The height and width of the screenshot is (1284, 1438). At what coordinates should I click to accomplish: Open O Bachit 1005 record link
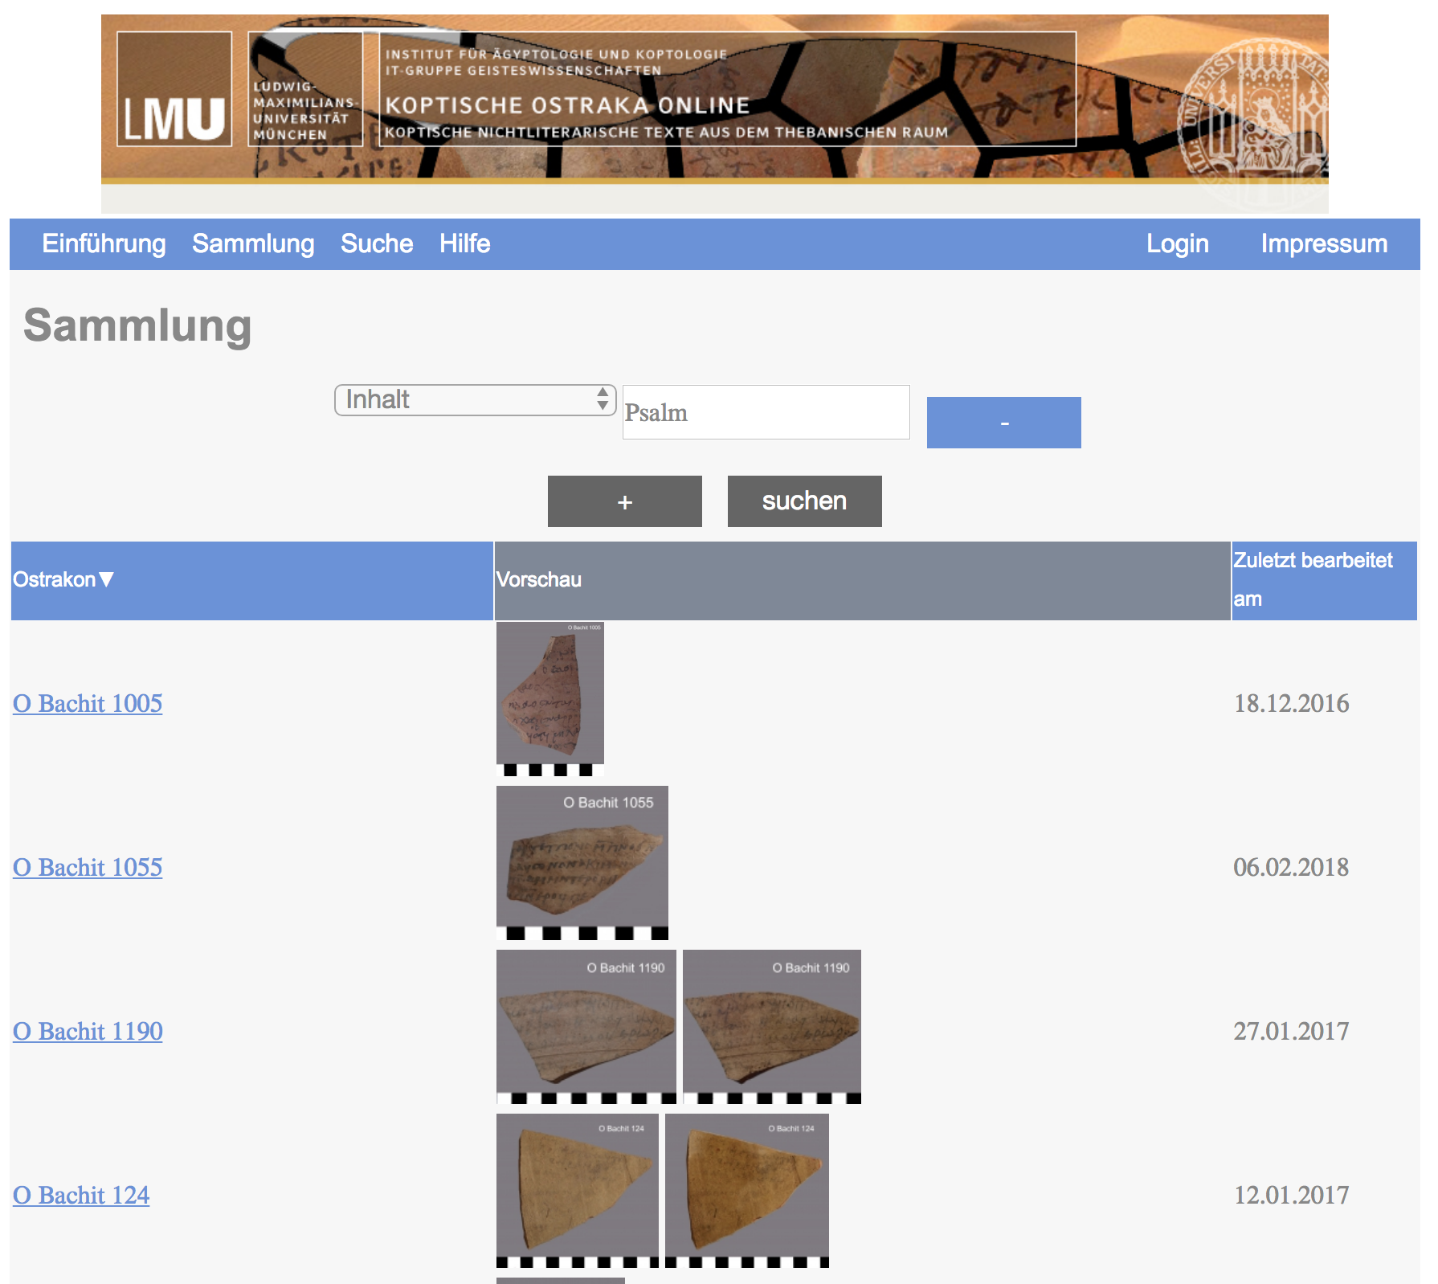click(x=88, y=704)
